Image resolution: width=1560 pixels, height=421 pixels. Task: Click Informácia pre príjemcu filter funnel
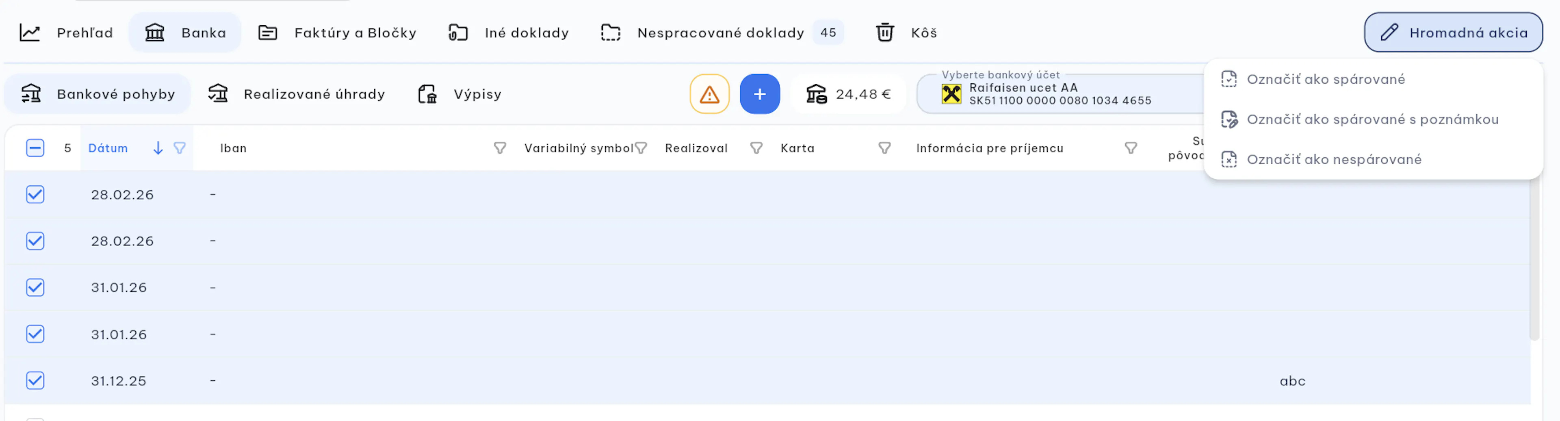[x=1131, y=148]
